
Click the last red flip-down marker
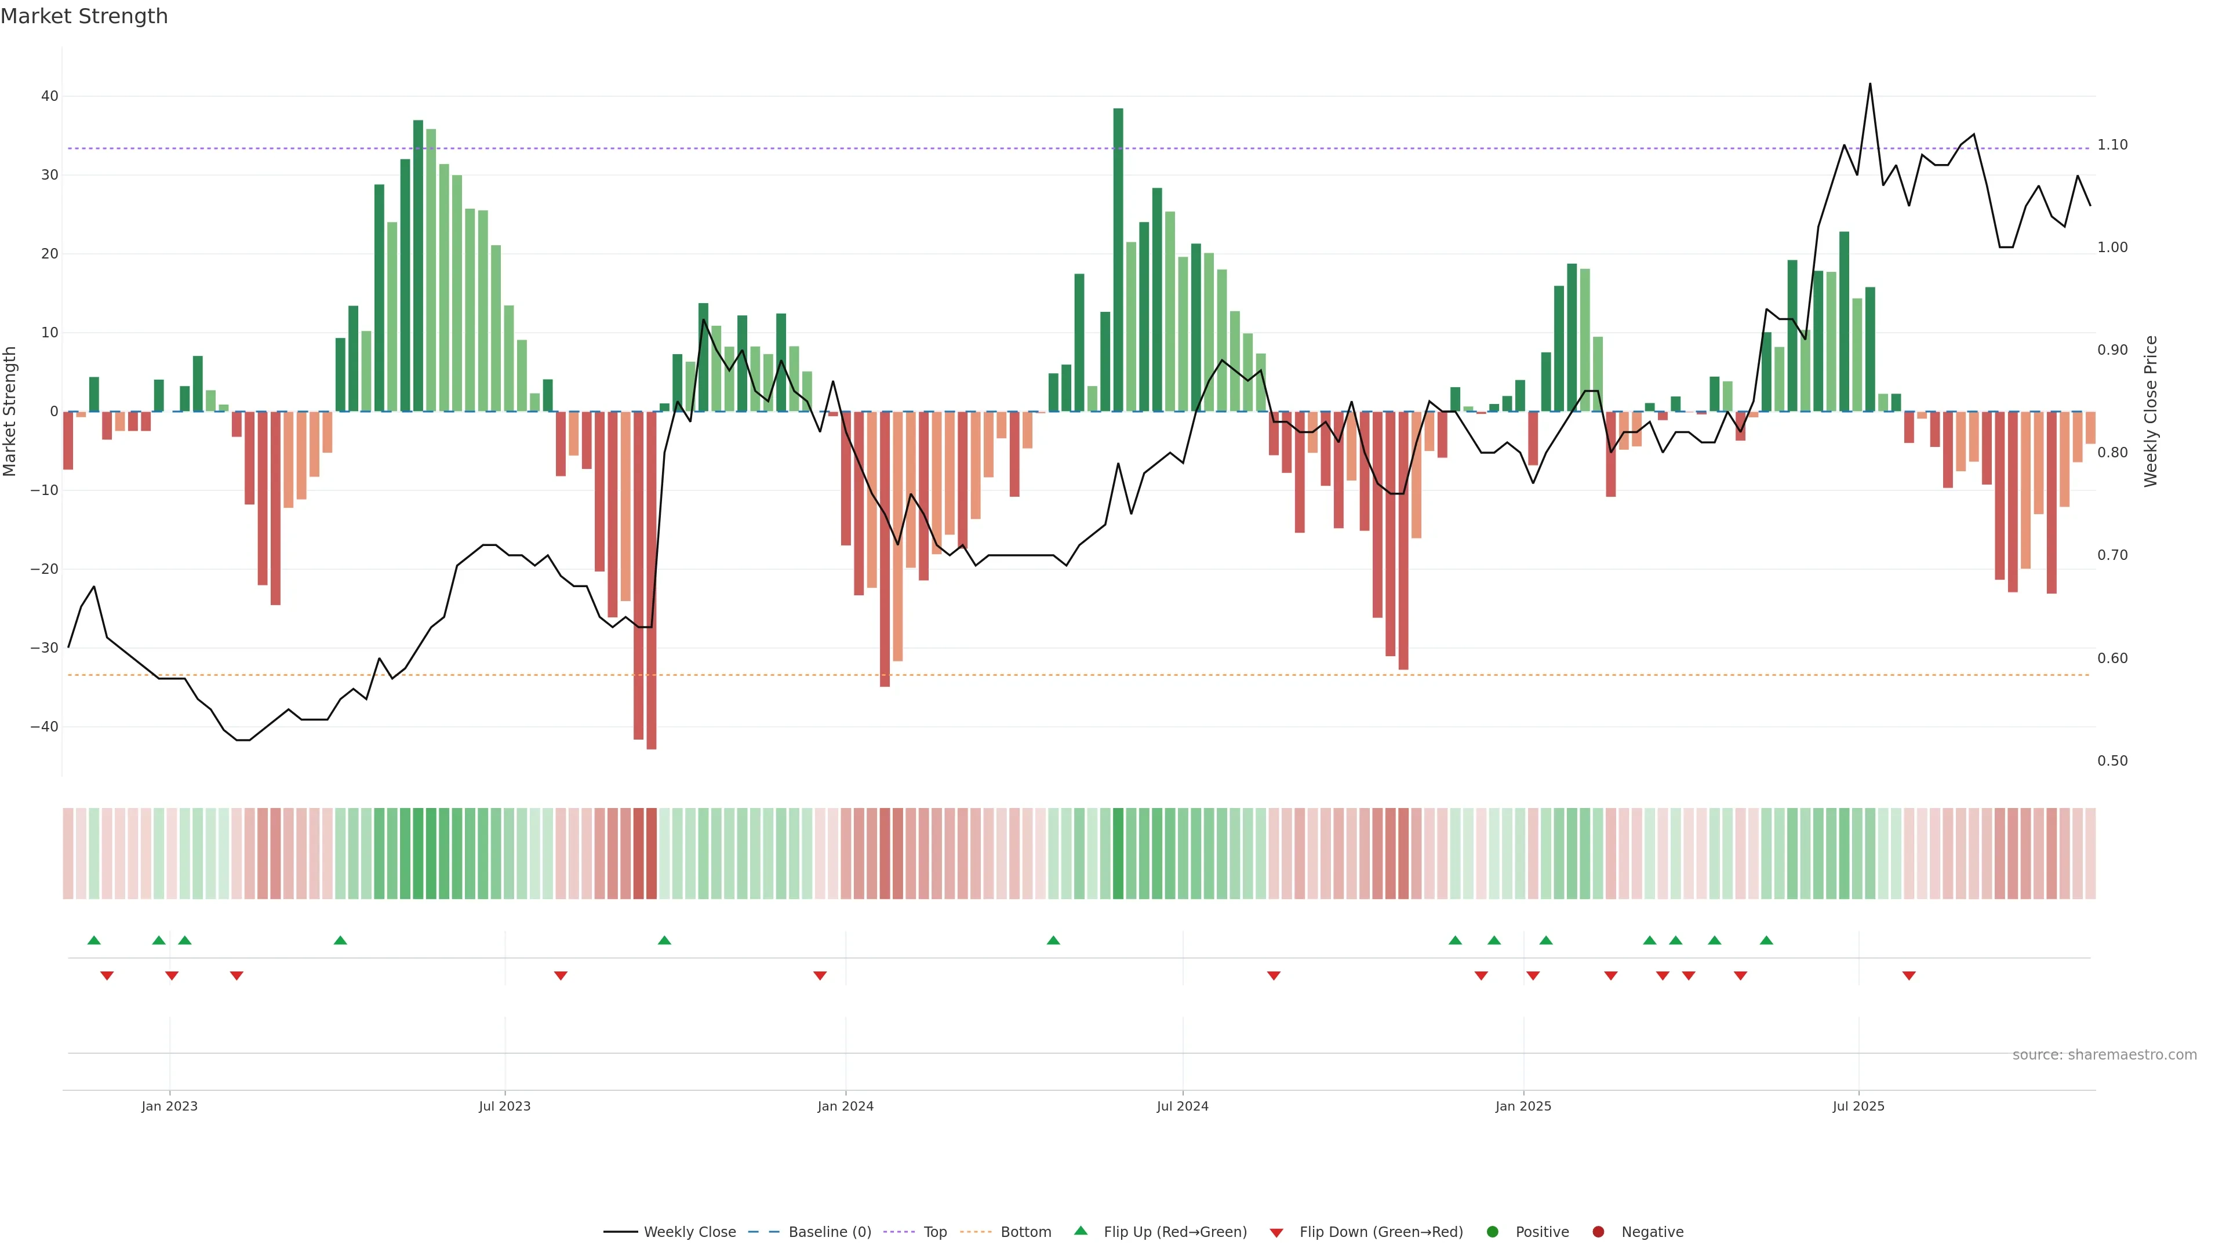pyautogui.click(x=1909, y=976)
